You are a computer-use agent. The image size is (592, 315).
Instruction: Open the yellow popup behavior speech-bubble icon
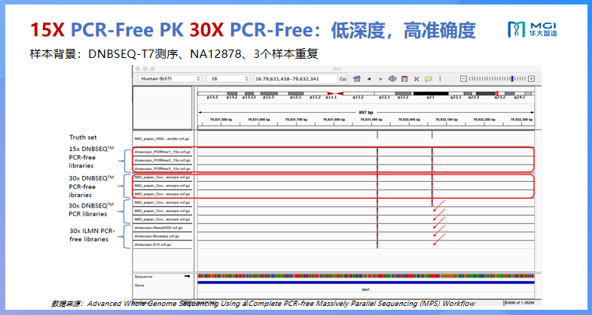[428, 79]
